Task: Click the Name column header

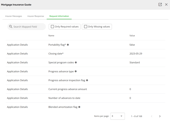Action: click(51, 36)
